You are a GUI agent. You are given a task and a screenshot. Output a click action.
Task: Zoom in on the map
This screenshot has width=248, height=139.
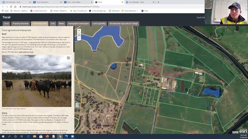point(79,31)
